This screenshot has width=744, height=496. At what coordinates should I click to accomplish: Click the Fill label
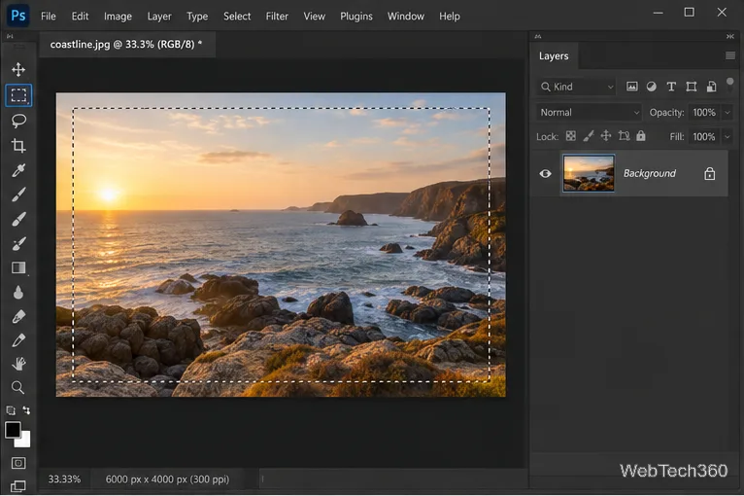click(x=677, y=137)
